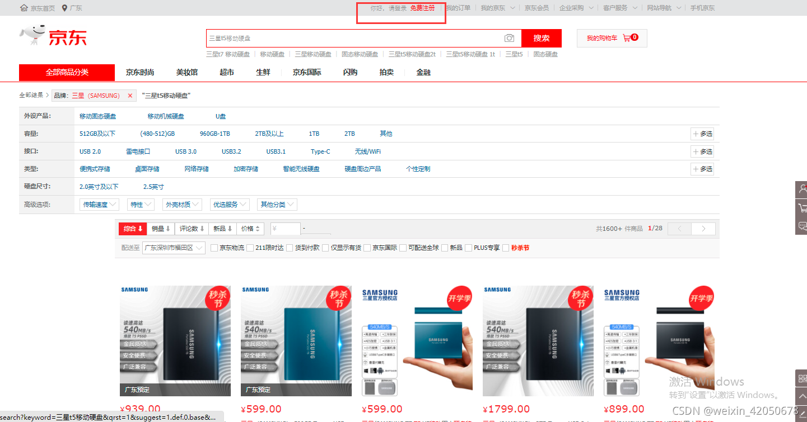Open the 优选服务 dropdown
Viewport: 807px width, 422px height.
point(230,205)
